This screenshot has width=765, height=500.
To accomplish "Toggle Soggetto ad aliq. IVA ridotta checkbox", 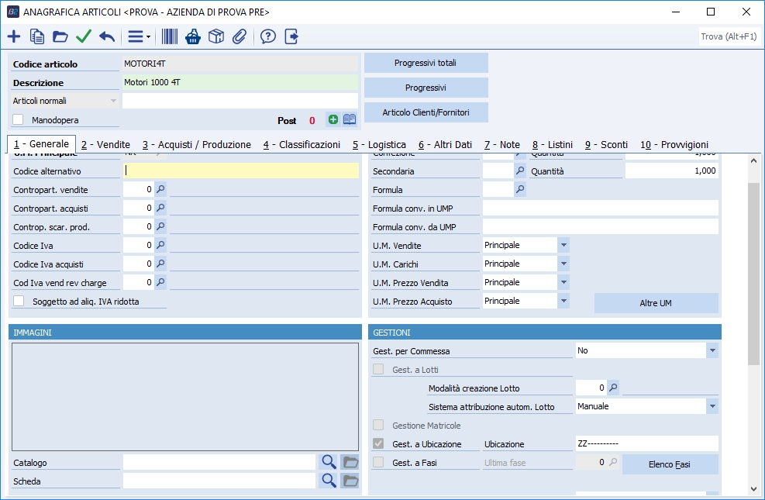I will (19, 301).
